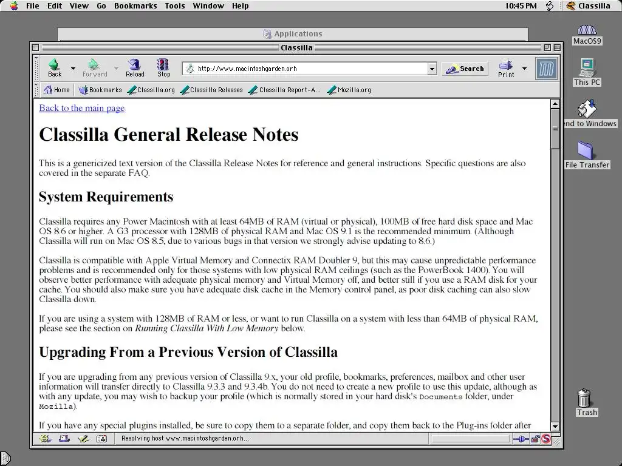Open Mail from the status bar component icons
The image size is (622, 466).
coord(64,439)
